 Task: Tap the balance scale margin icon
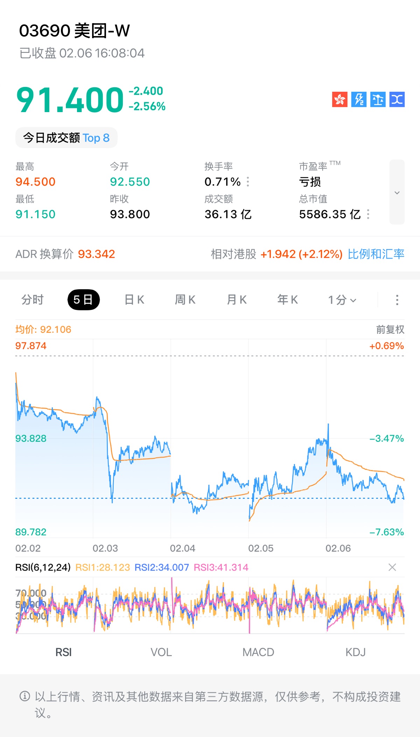378,99
